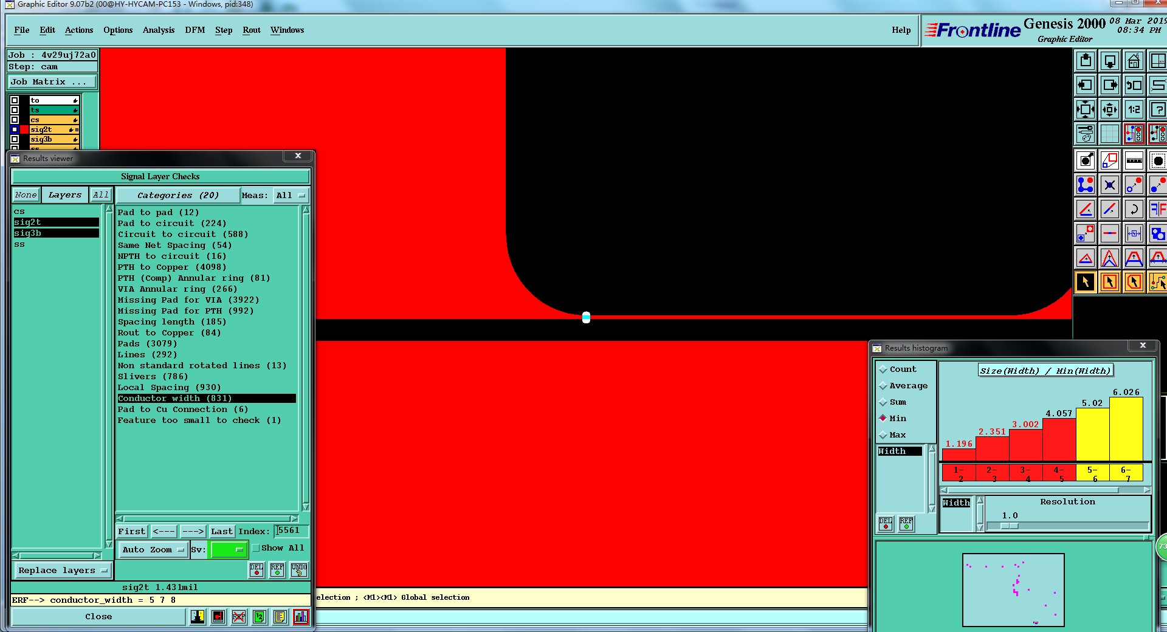Click the zoom in shrink-arrows icon

1110,109
